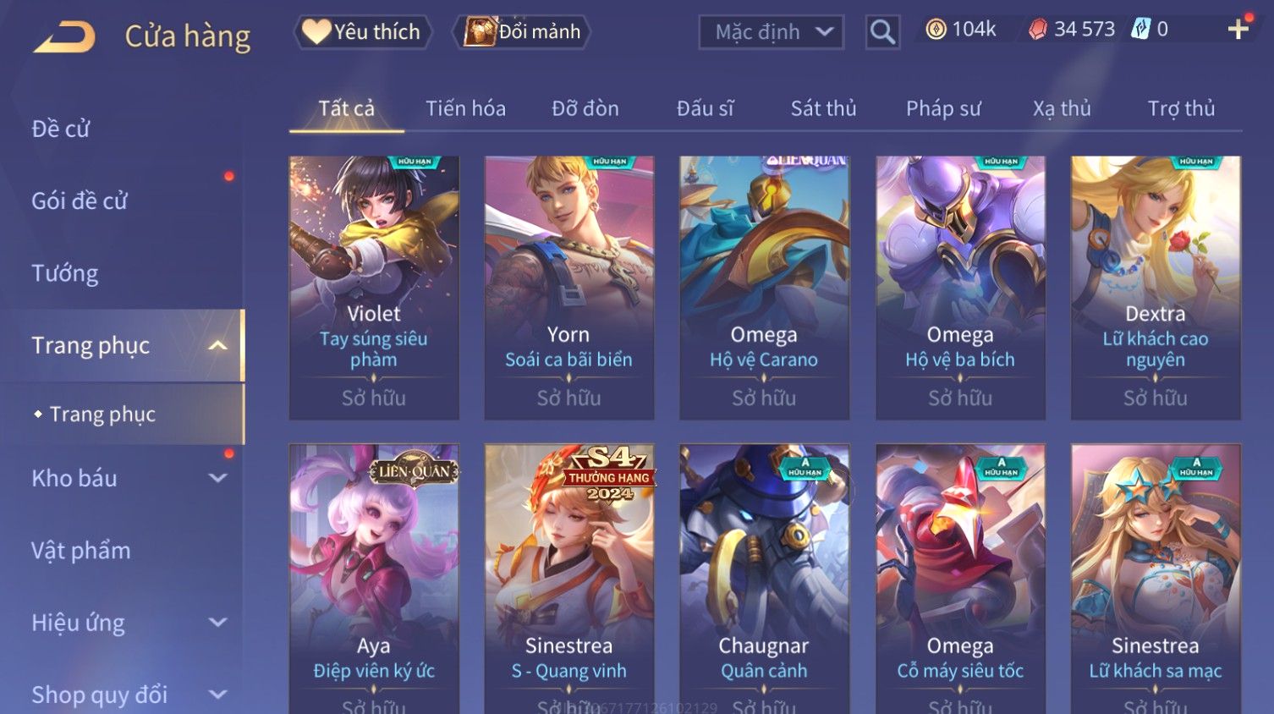Image resolution: width=1274 pixels, height=714 pixels.
Task: Switch to the Sát thủ tab
Action: 823,108
